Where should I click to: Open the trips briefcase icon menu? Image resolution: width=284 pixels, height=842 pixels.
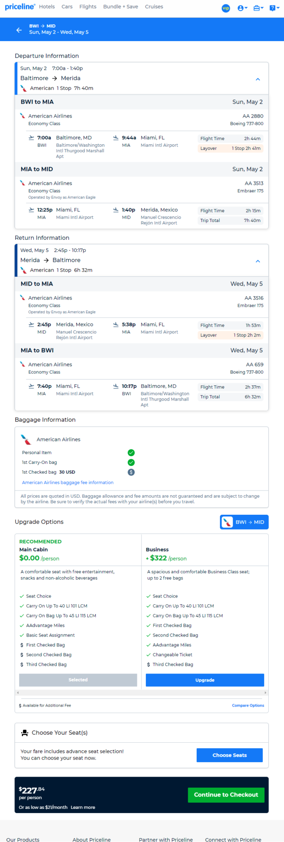pyautogui.click(x=258, y=8)
